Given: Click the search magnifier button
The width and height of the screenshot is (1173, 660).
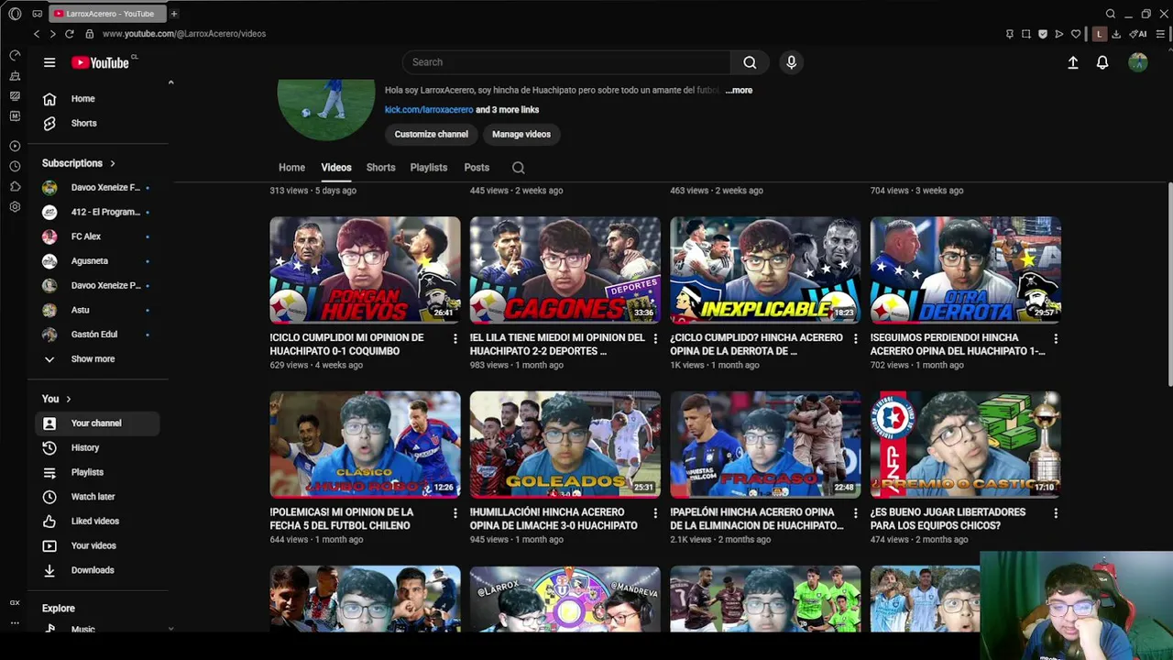Looking at the screenshot, I should [750, 62].
